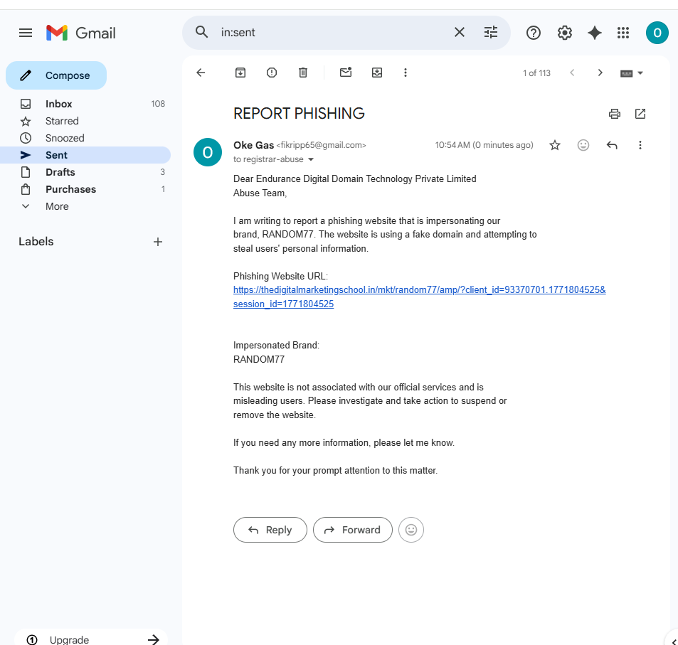
Task: Click the REPORT PHISHING subject heading
Action: (299, 113)
